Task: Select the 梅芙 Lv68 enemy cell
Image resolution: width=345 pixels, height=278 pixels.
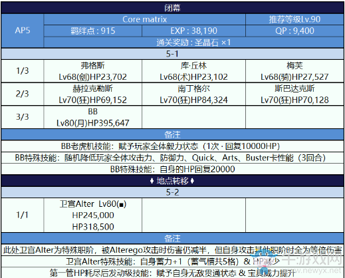Action: tap(294, 71)
